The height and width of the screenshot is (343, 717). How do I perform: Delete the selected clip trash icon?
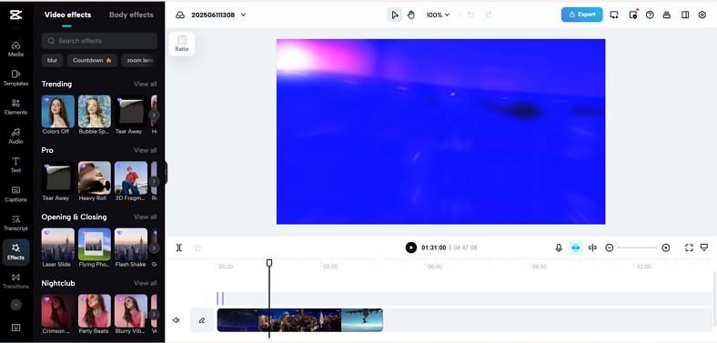197,247
